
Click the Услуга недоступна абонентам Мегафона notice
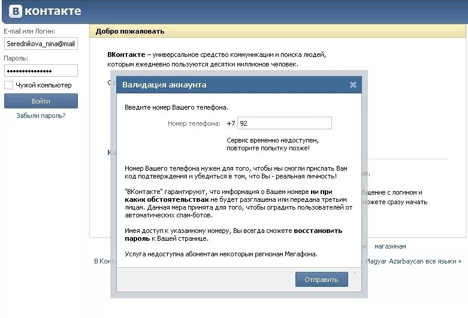221,254
